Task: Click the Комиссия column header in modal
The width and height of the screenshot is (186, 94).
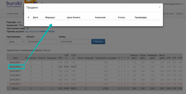Action: [100, 17]
